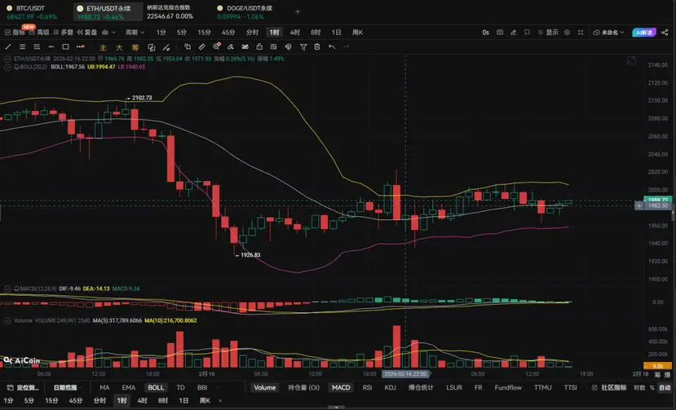Open the 显示 display options menu

click(549, 33)
